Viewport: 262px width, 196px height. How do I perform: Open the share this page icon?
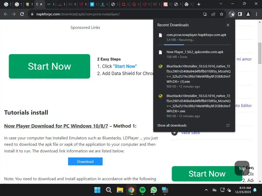(x=213, y=14)
